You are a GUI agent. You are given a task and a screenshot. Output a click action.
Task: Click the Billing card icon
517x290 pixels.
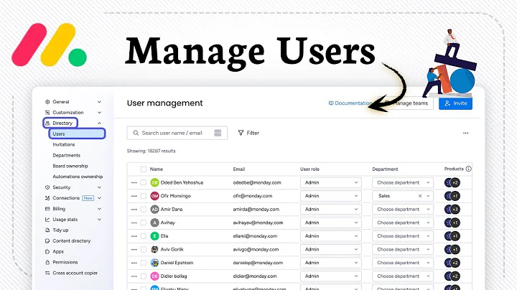click(47, 209)
